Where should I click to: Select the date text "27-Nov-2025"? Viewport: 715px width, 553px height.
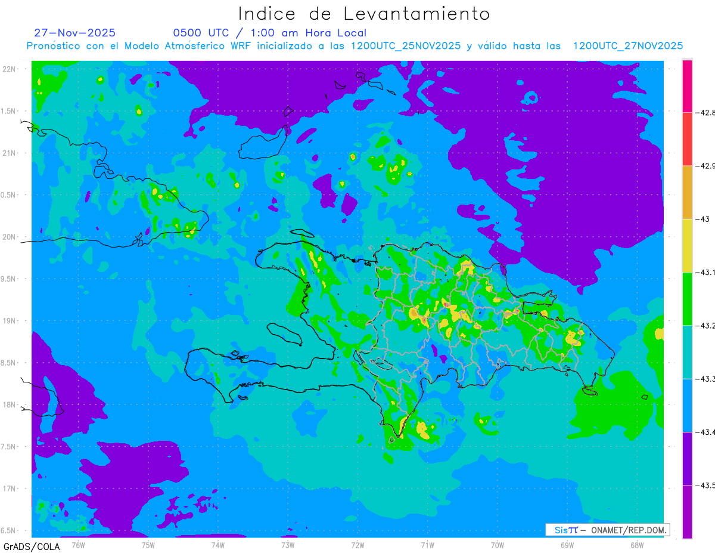[x=75, y=33]
